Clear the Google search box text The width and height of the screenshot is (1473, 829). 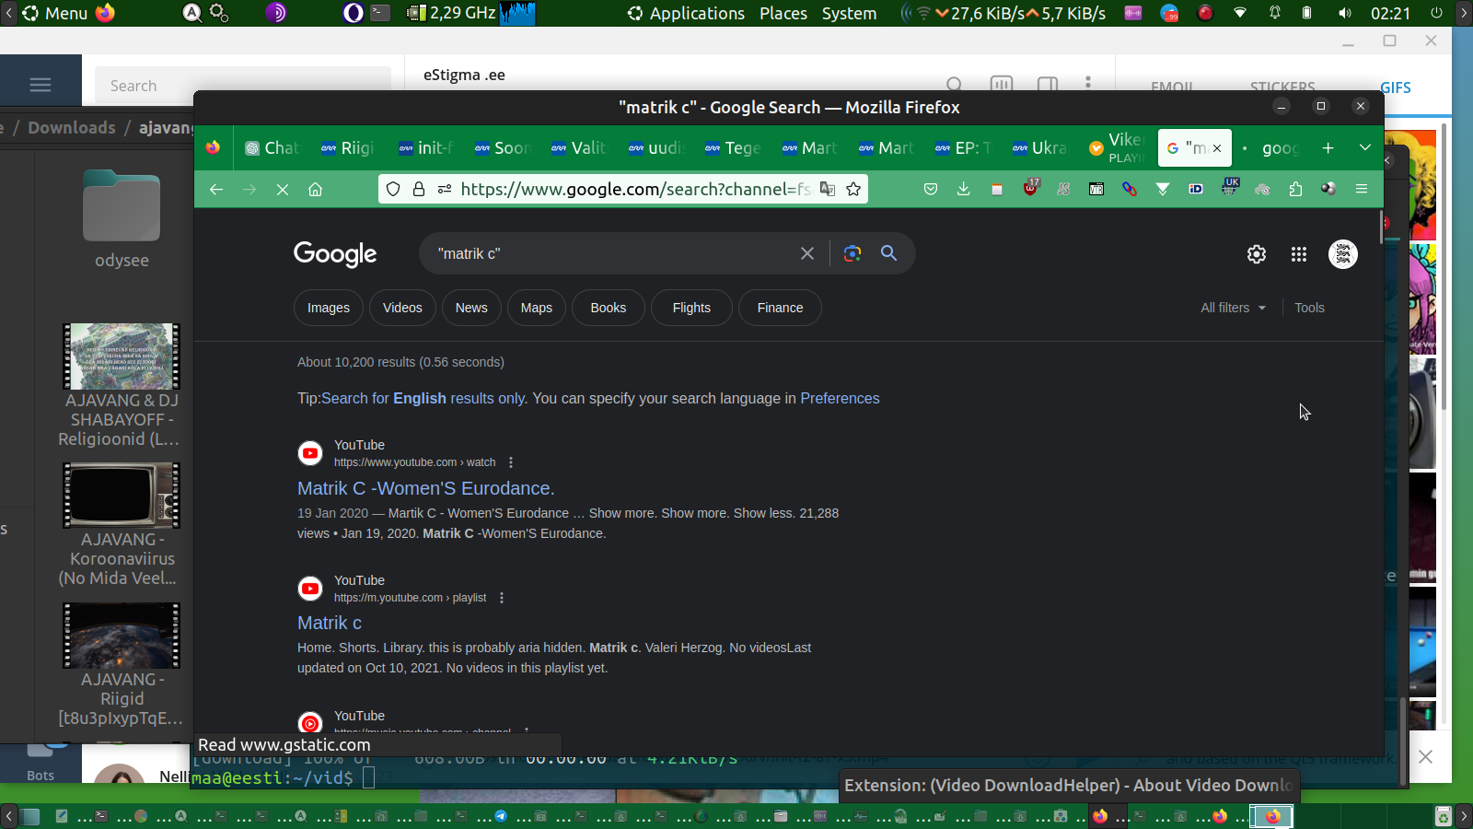[x=807, y=253]
